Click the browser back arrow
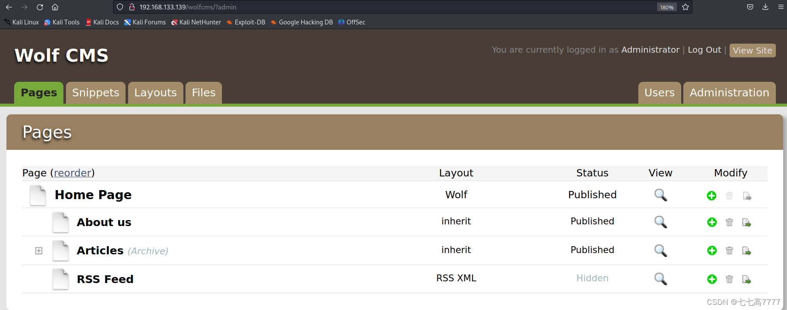787x310 pixels. 9,7
